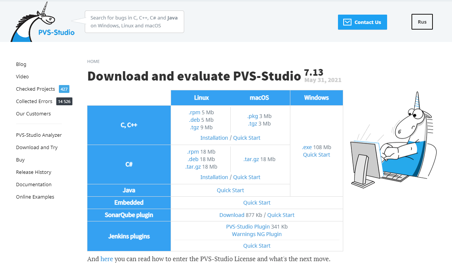This screenshot has height=266, width=452.
Task: Click the version number 7.13
Action: 314,72
